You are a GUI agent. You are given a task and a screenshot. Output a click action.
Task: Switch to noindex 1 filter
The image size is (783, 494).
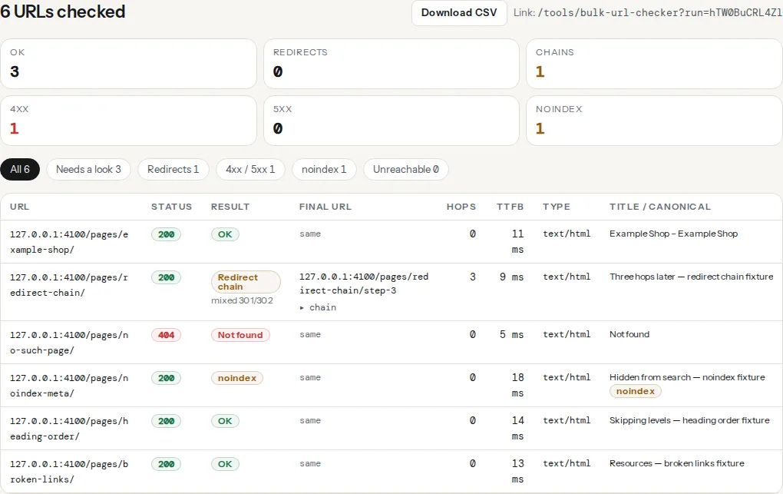tap(324, 170)
